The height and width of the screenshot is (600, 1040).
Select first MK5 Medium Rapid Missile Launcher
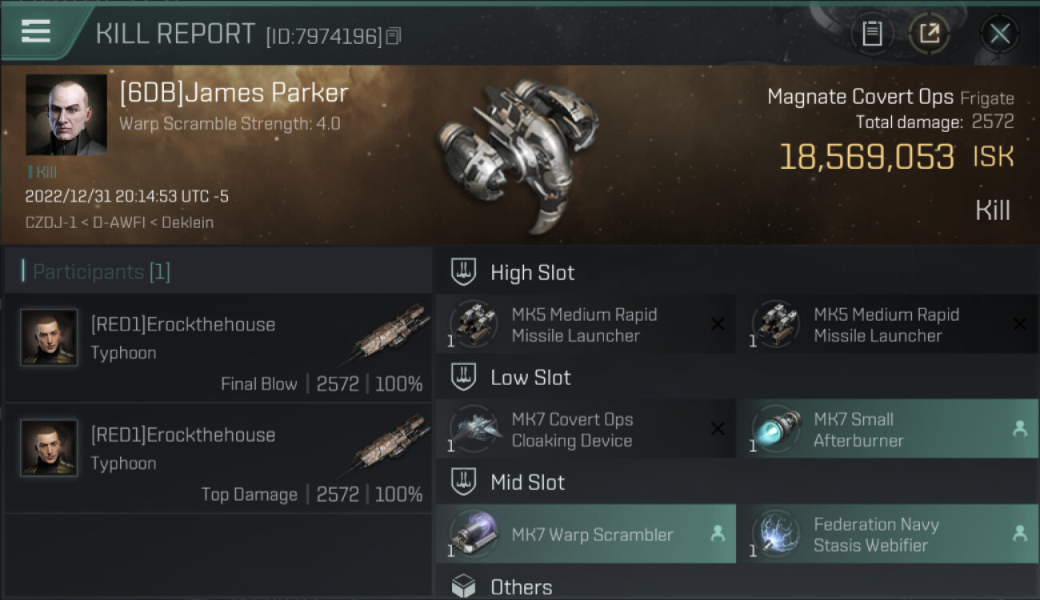pyautogui.click(x=585, y=325)
